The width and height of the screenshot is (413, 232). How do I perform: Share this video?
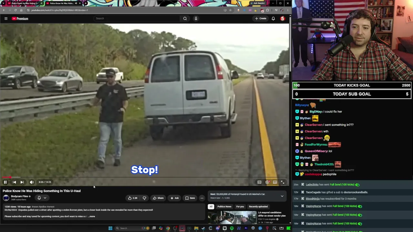point(158,198)
